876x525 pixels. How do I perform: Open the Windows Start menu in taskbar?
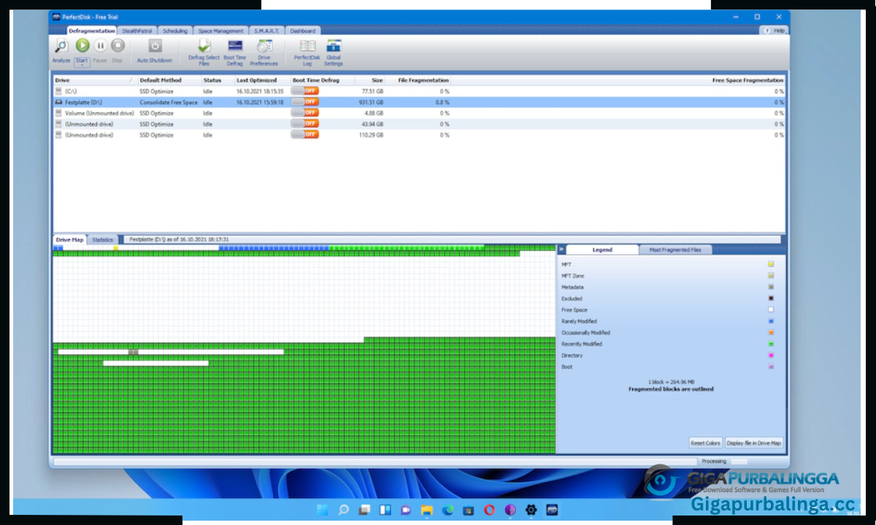tap(322, 510)
